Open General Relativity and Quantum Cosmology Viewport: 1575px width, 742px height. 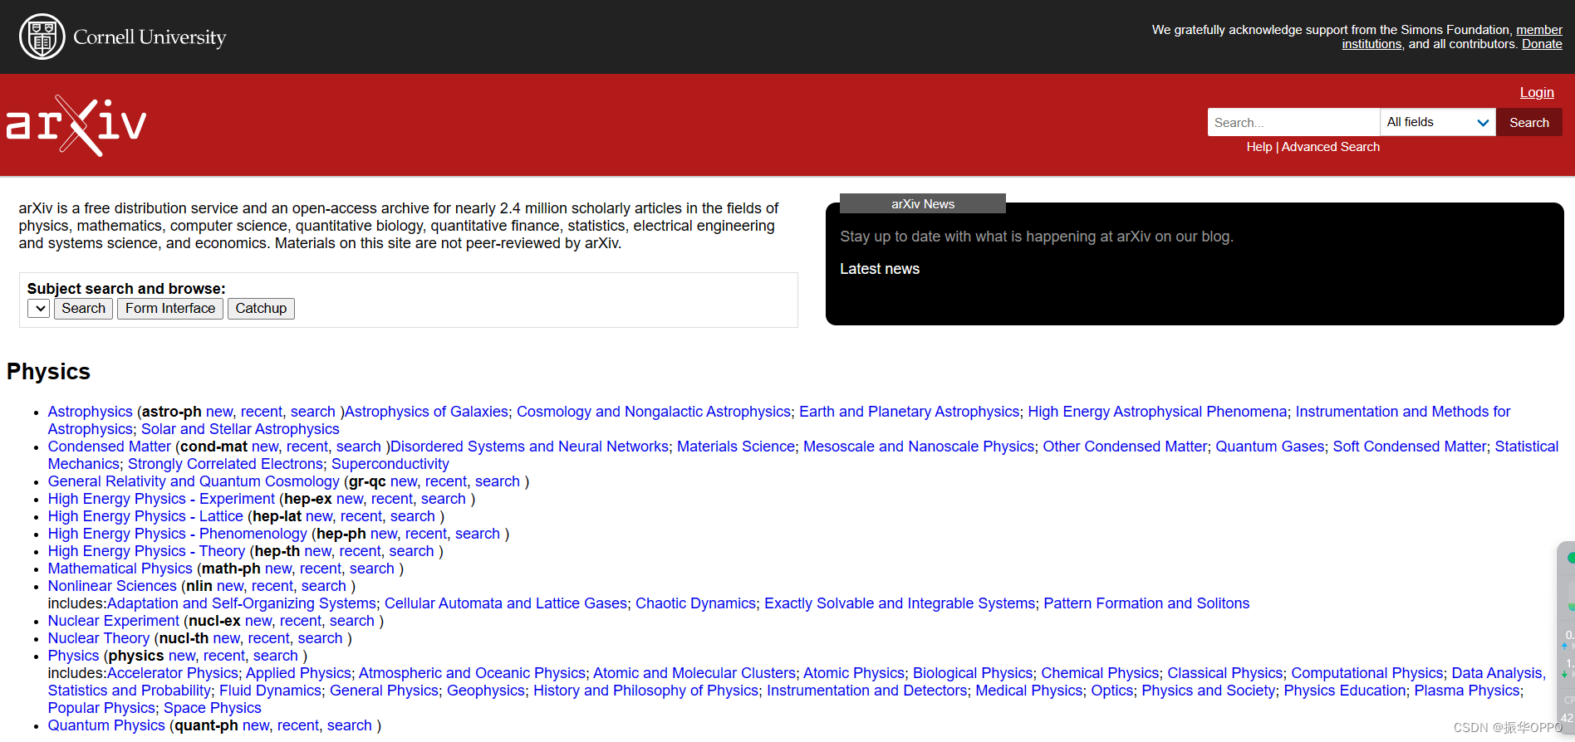(194, 481)
